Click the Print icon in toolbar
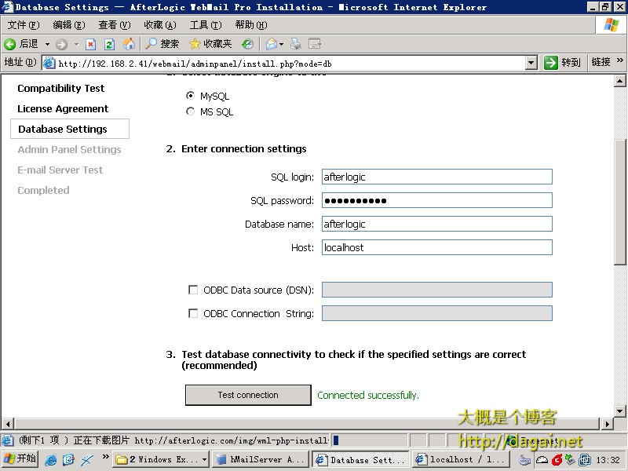Viewport: 628px width, 471px height. [x=296, y=44]
